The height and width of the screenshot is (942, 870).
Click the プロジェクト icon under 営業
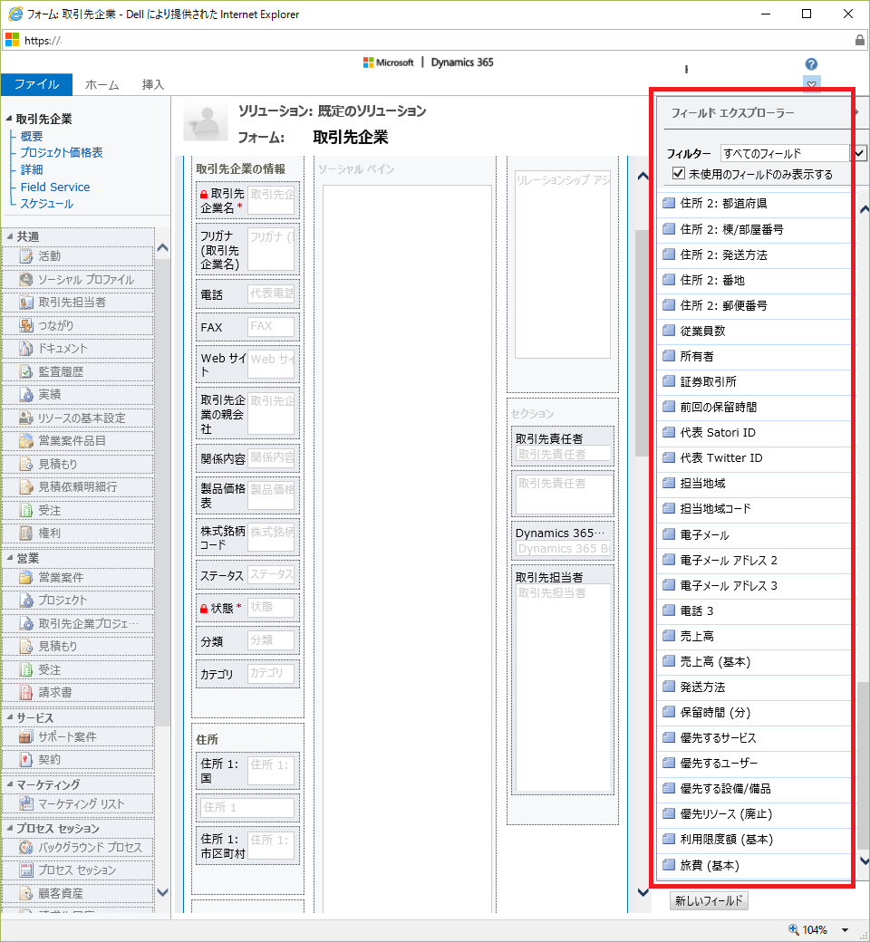pos(26,601)
